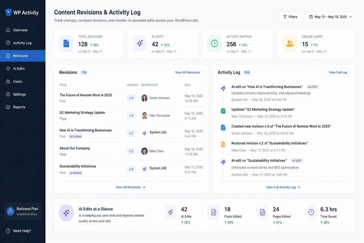Click the AI Edits at a Glance sparkle icon

(66, 213)
